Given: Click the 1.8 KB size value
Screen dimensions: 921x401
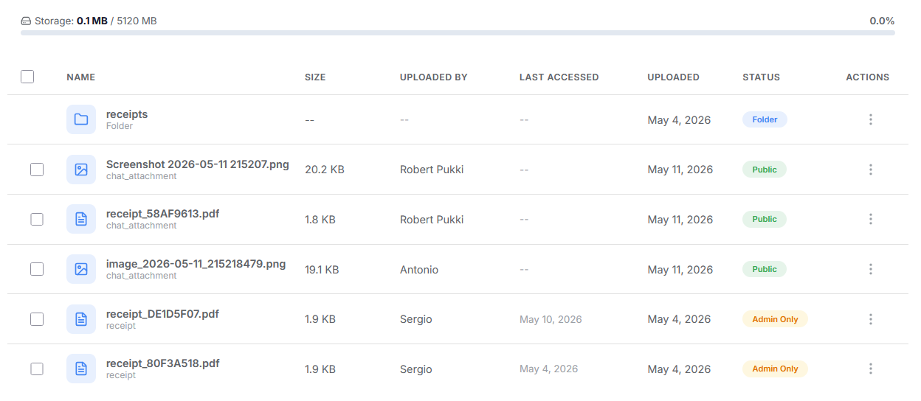Looking at the screenshot, I should tap(320, 219).
